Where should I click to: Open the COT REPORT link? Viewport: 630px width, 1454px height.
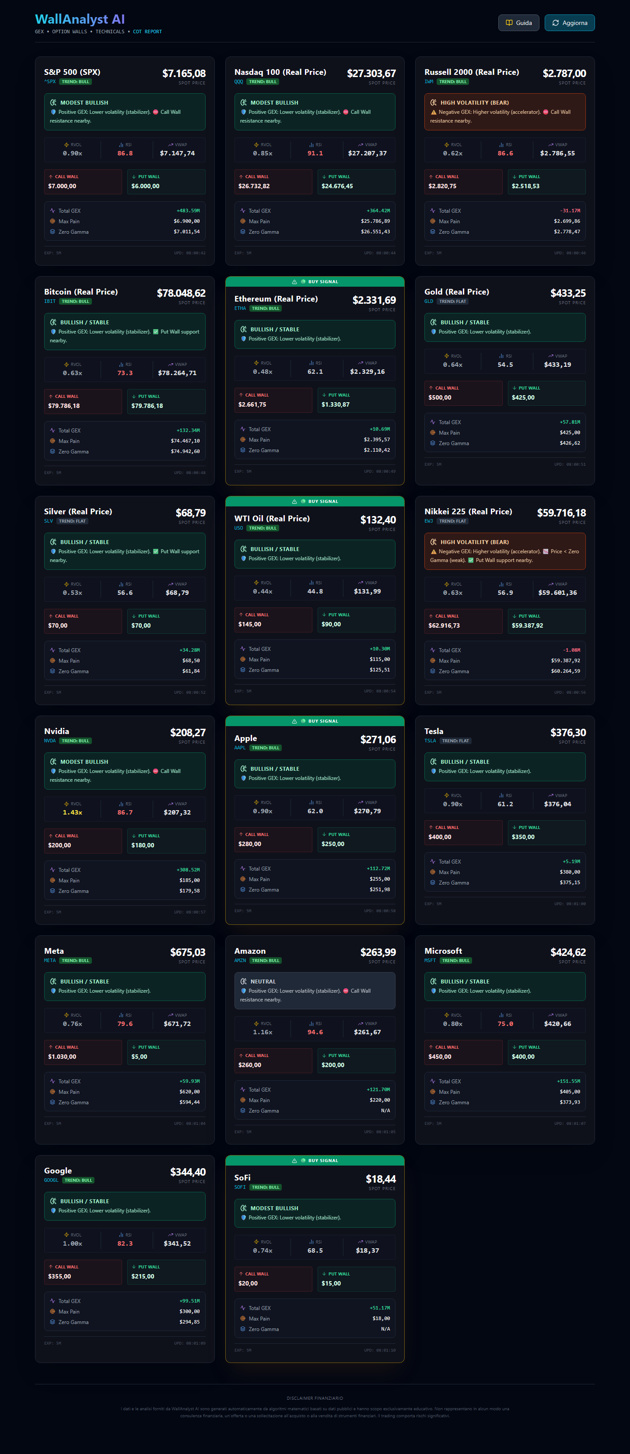[x=147, y=32]
